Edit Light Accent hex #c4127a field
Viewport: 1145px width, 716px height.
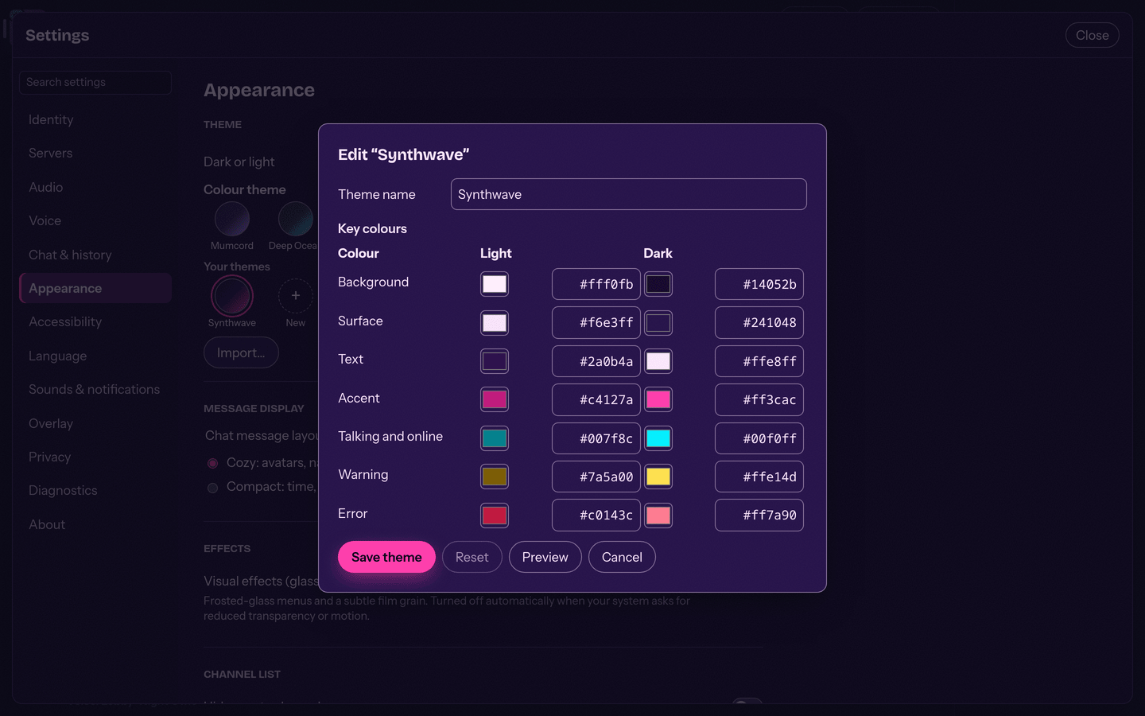[596, 399]
